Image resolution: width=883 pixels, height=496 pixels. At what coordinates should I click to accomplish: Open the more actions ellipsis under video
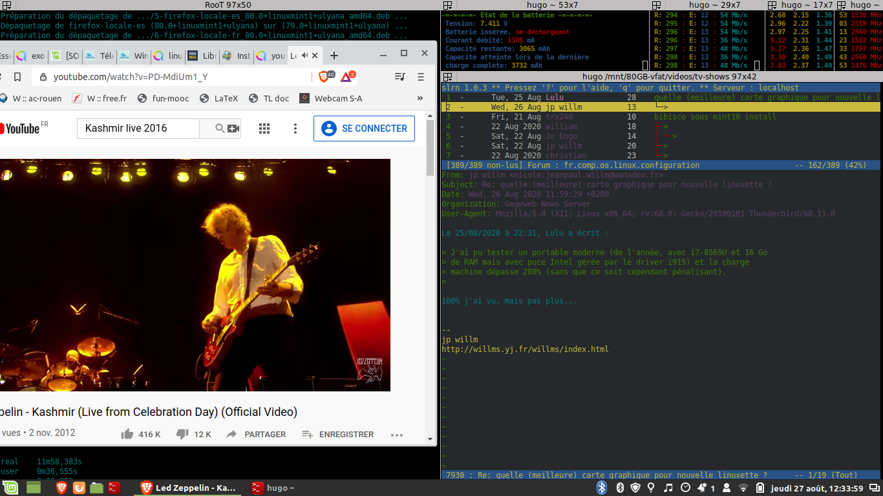[x=397, y=435]
